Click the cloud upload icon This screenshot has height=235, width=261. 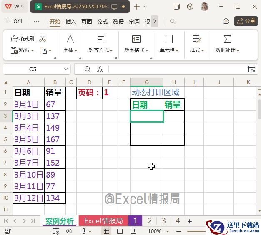click(226, 21)
